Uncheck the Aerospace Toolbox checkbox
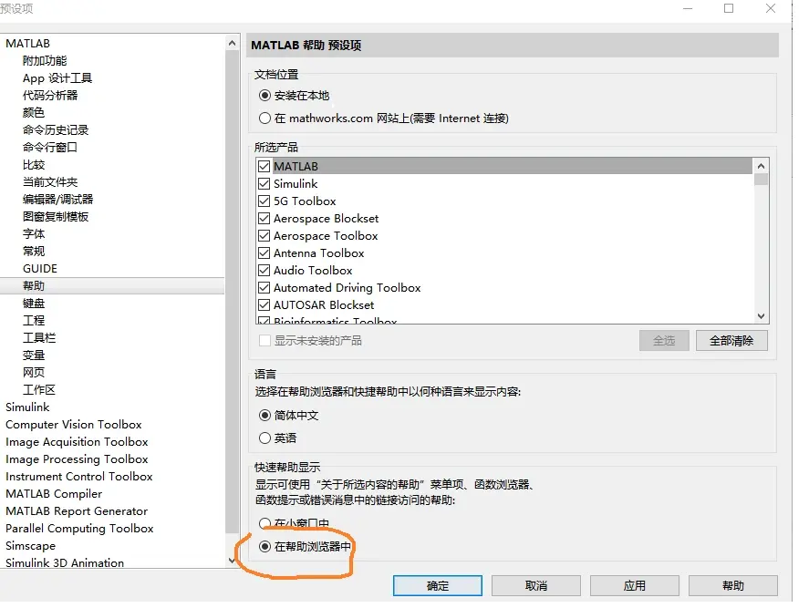Screen dimensions: 809x608 coord(264,236)
